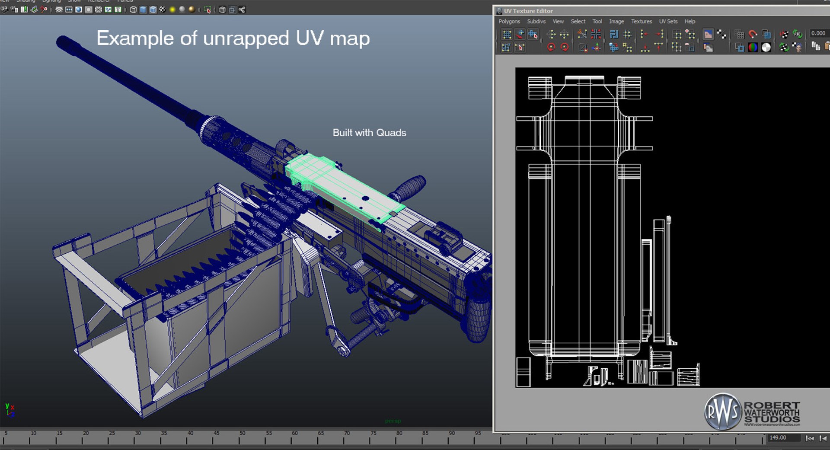
Task: Toggle X-ray mode in viewport toolbar
Action: pos(222,10)
